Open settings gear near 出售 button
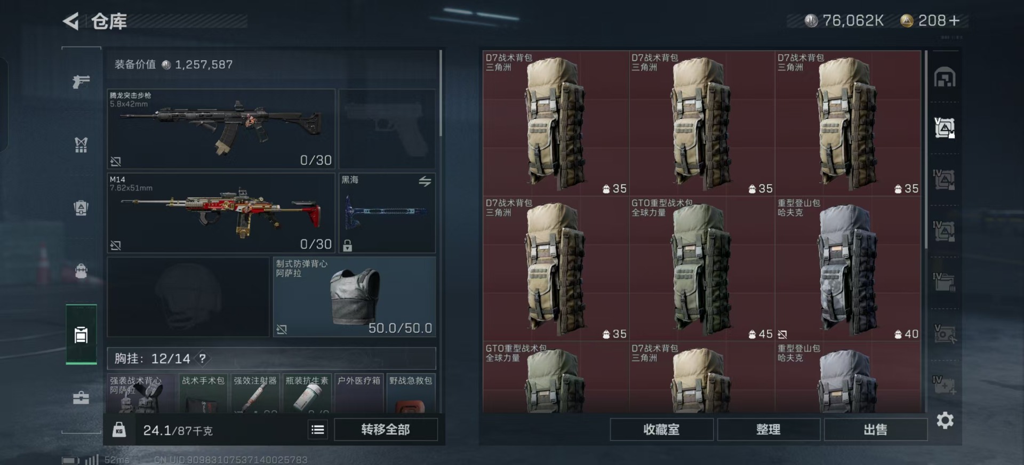1024x465 pixels. pyautogui.click(x=945, y=421)
